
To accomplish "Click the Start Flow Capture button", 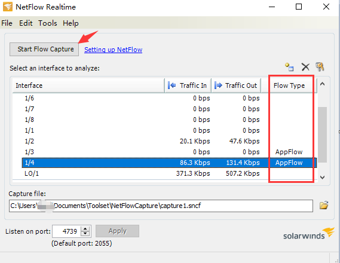I will coord(44,49).
